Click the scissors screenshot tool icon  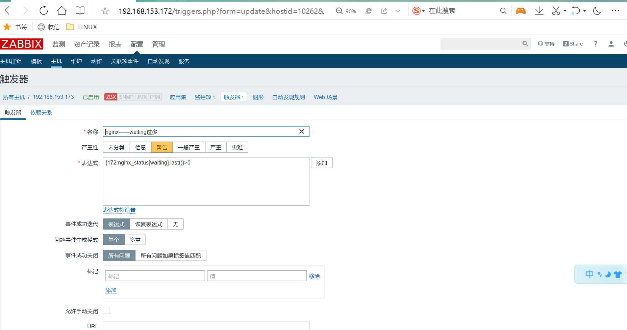tap(556, 11)
